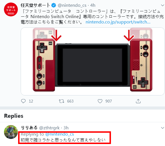This screenshot has height=146, width=165.
Task: Click the 663 retweet count
Action: click(x=70, y=101)
